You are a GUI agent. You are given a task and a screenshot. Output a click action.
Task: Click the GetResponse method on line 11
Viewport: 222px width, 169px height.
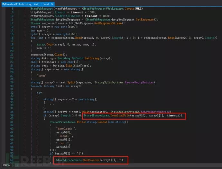click(x=145, y=20)
